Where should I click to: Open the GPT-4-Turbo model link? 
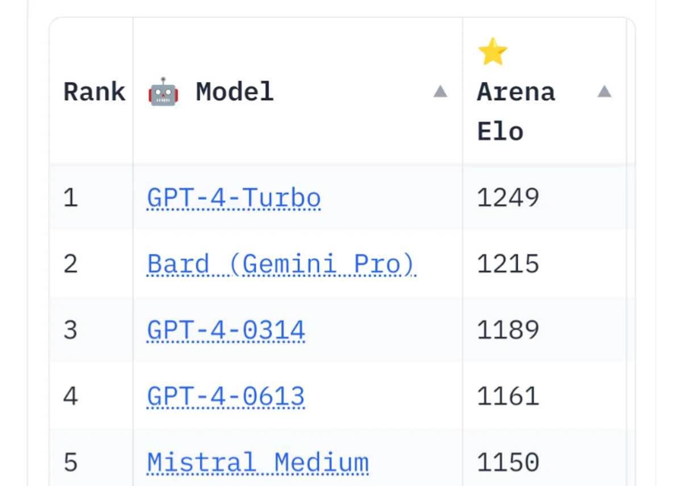click(234, 198)
